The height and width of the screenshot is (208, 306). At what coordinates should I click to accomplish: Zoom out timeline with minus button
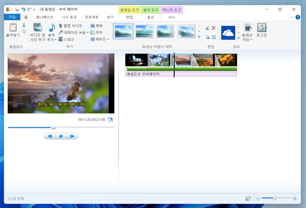coord(258,199)
